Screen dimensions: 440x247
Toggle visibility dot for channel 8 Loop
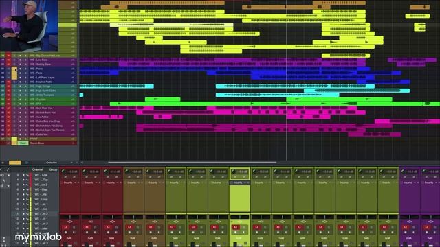(x=23, y=200)
